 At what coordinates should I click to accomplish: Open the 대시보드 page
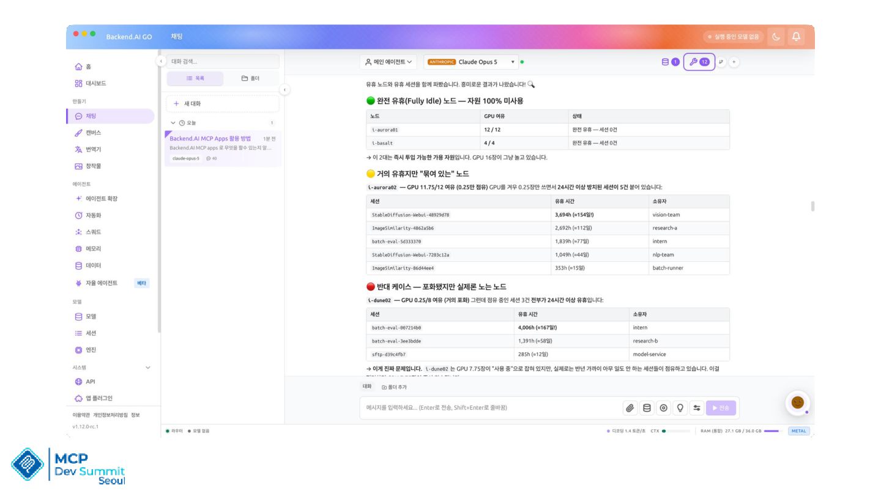pos(110,83)
